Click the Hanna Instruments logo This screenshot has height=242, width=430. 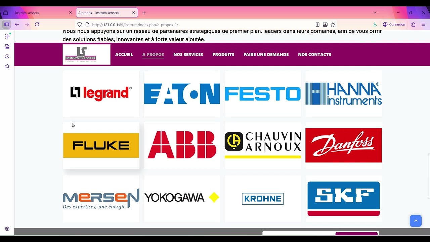(x=344, y=93)
